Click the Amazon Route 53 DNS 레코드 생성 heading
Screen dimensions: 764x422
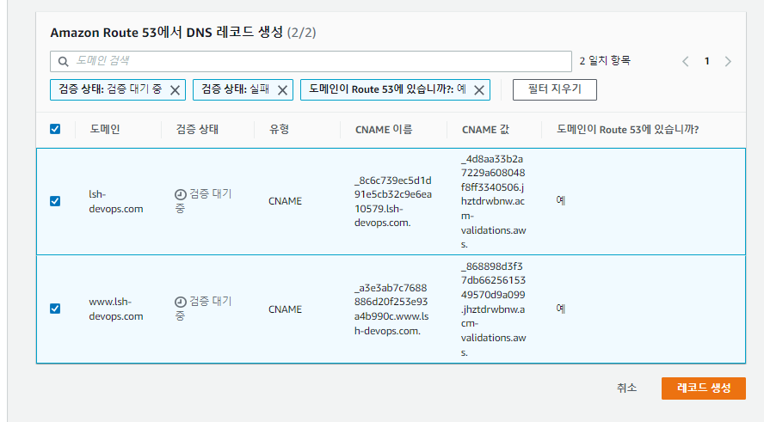[183, 33]
